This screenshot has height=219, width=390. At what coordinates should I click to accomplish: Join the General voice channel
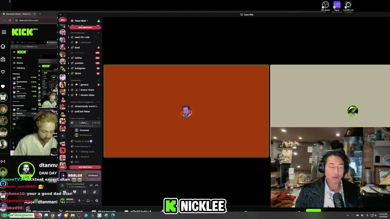point(85,157)
